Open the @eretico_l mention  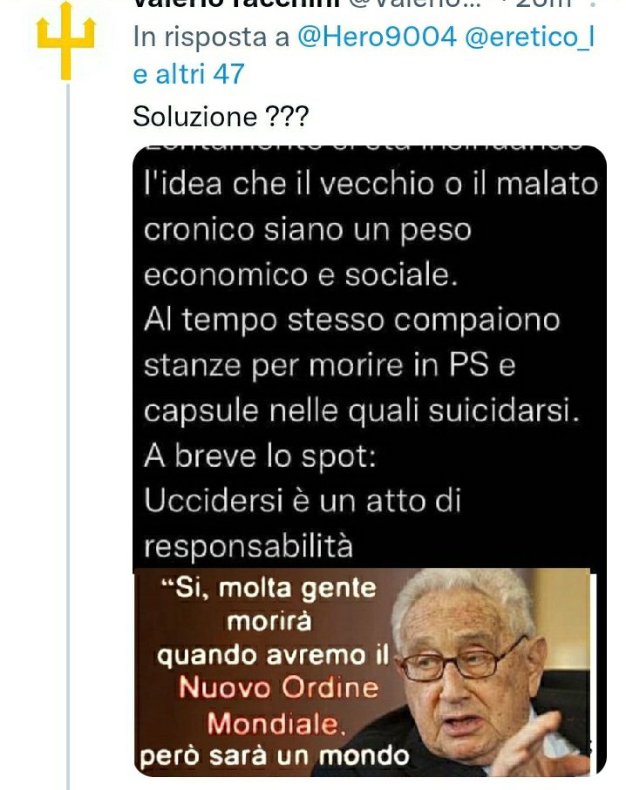(529, 37)
